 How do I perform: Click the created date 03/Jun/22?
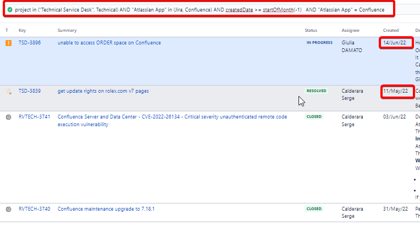pyautogui.click(x=395, y=117)
